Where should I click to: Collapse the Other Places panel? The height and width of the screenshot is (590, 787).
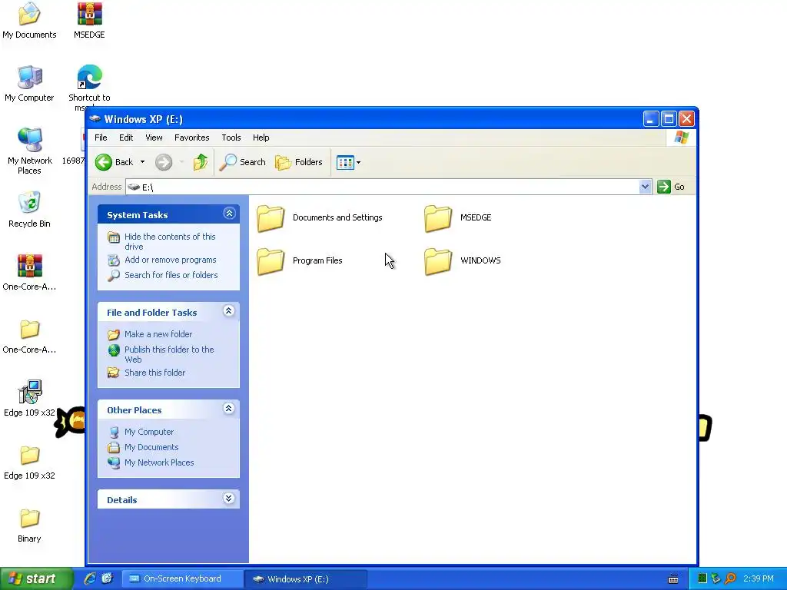point(229,409)
